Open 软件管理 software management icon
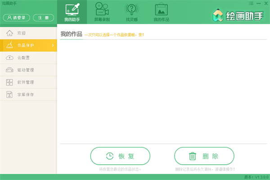The width and height of the screenshot is (270, 180). coord(9,82)
